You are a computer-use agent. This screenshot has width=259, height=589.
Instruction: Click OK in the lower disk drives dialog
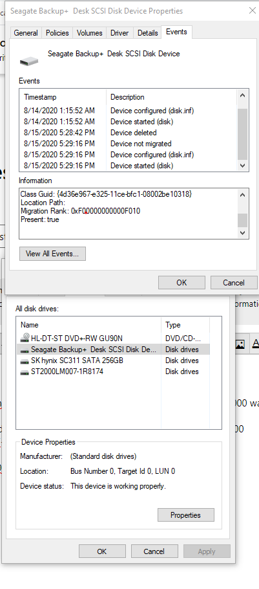tap(102, 551)
